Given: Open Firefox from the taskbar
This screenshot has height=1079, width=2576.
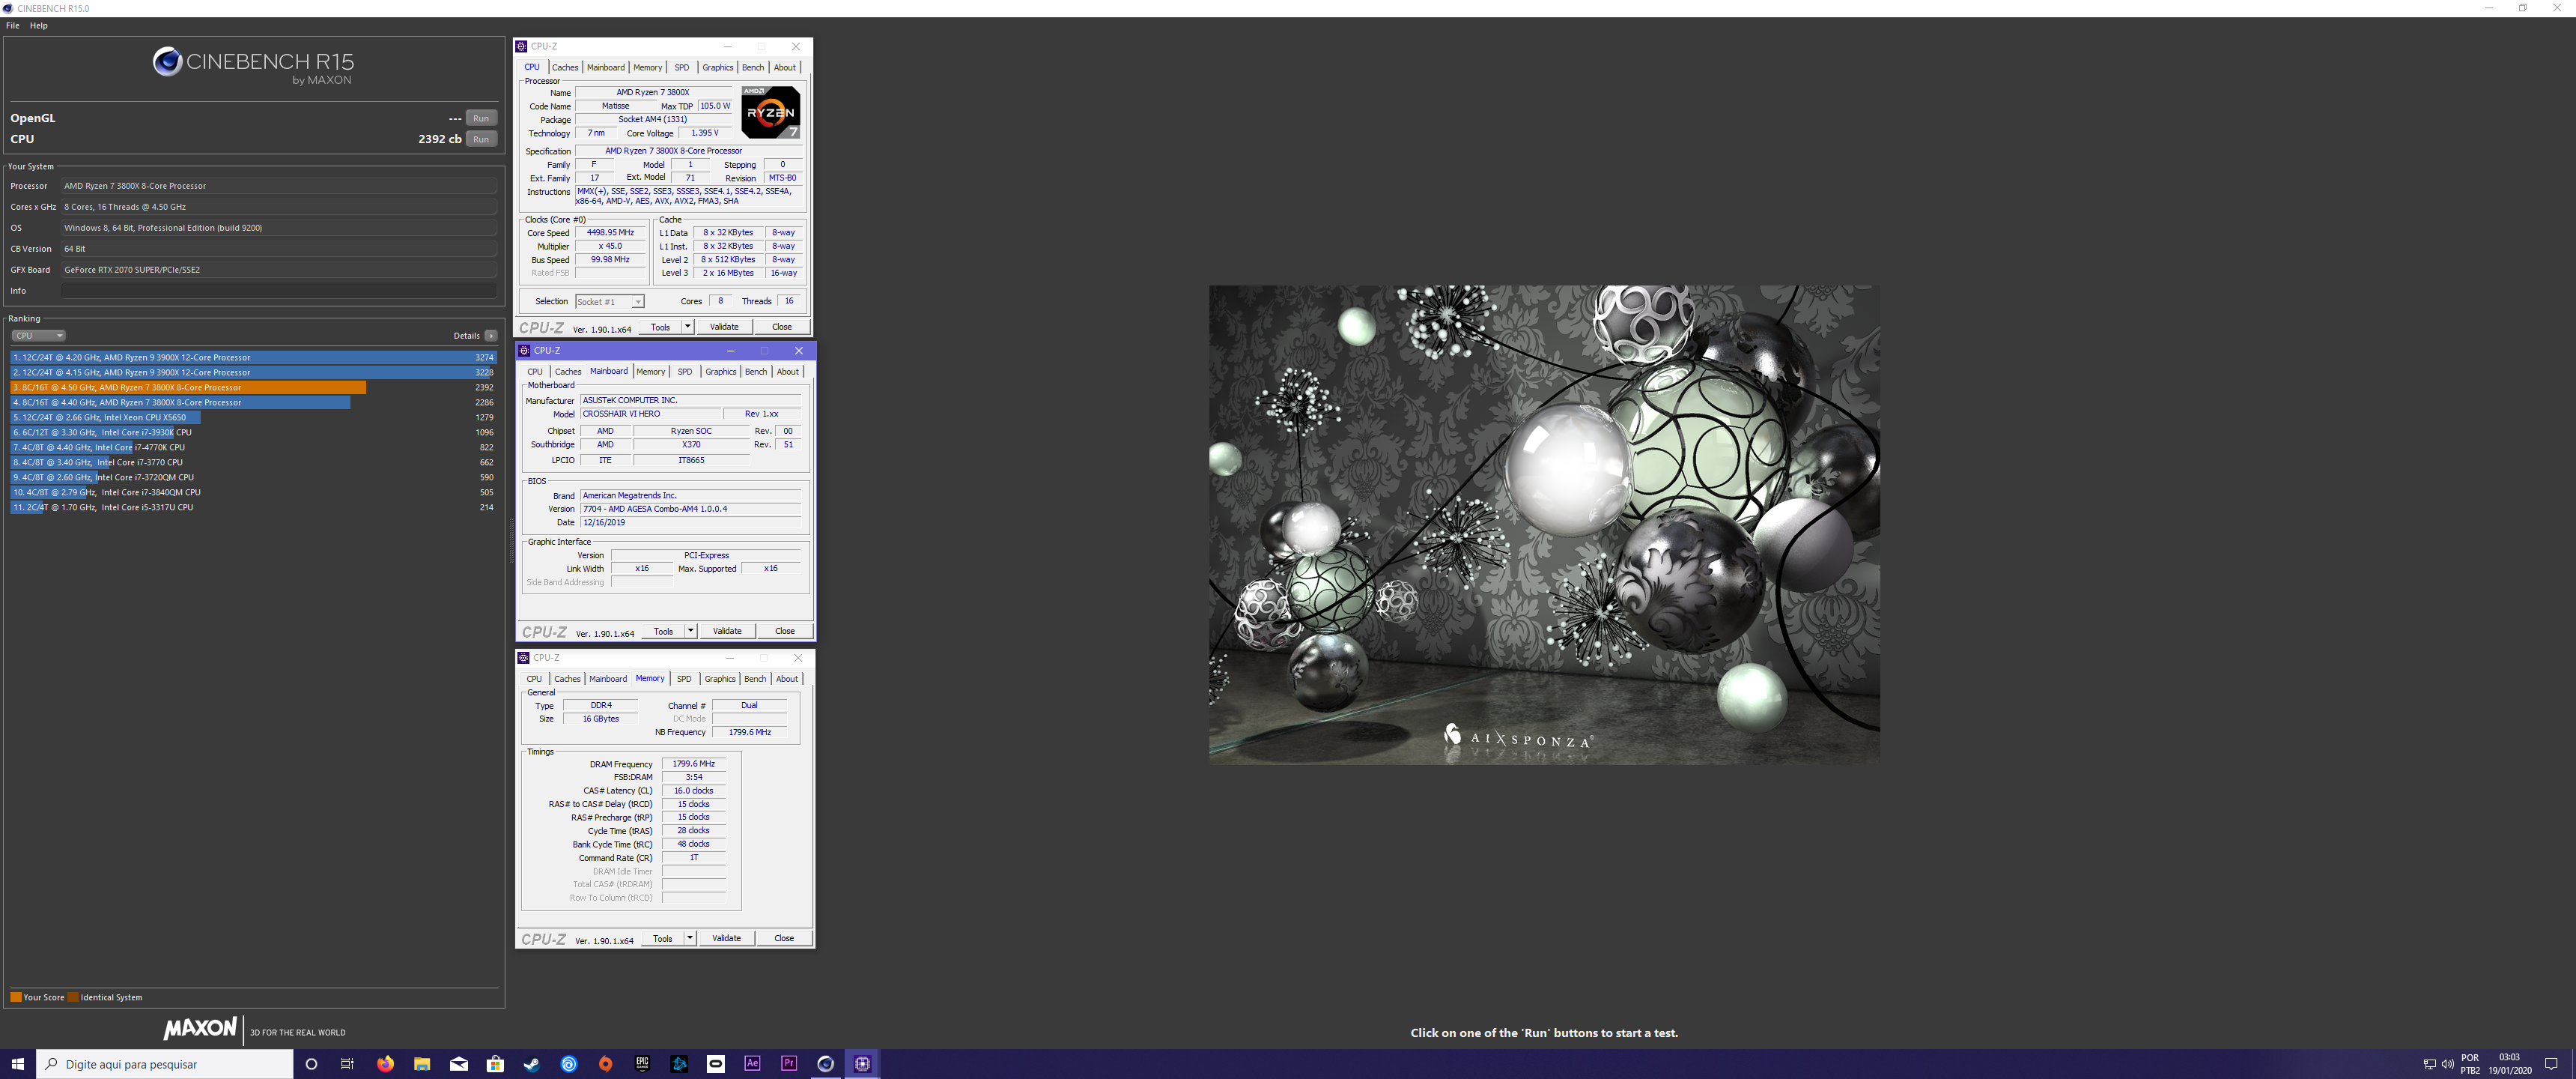Looking at the screenshot, I should [x=385, y=1064].
